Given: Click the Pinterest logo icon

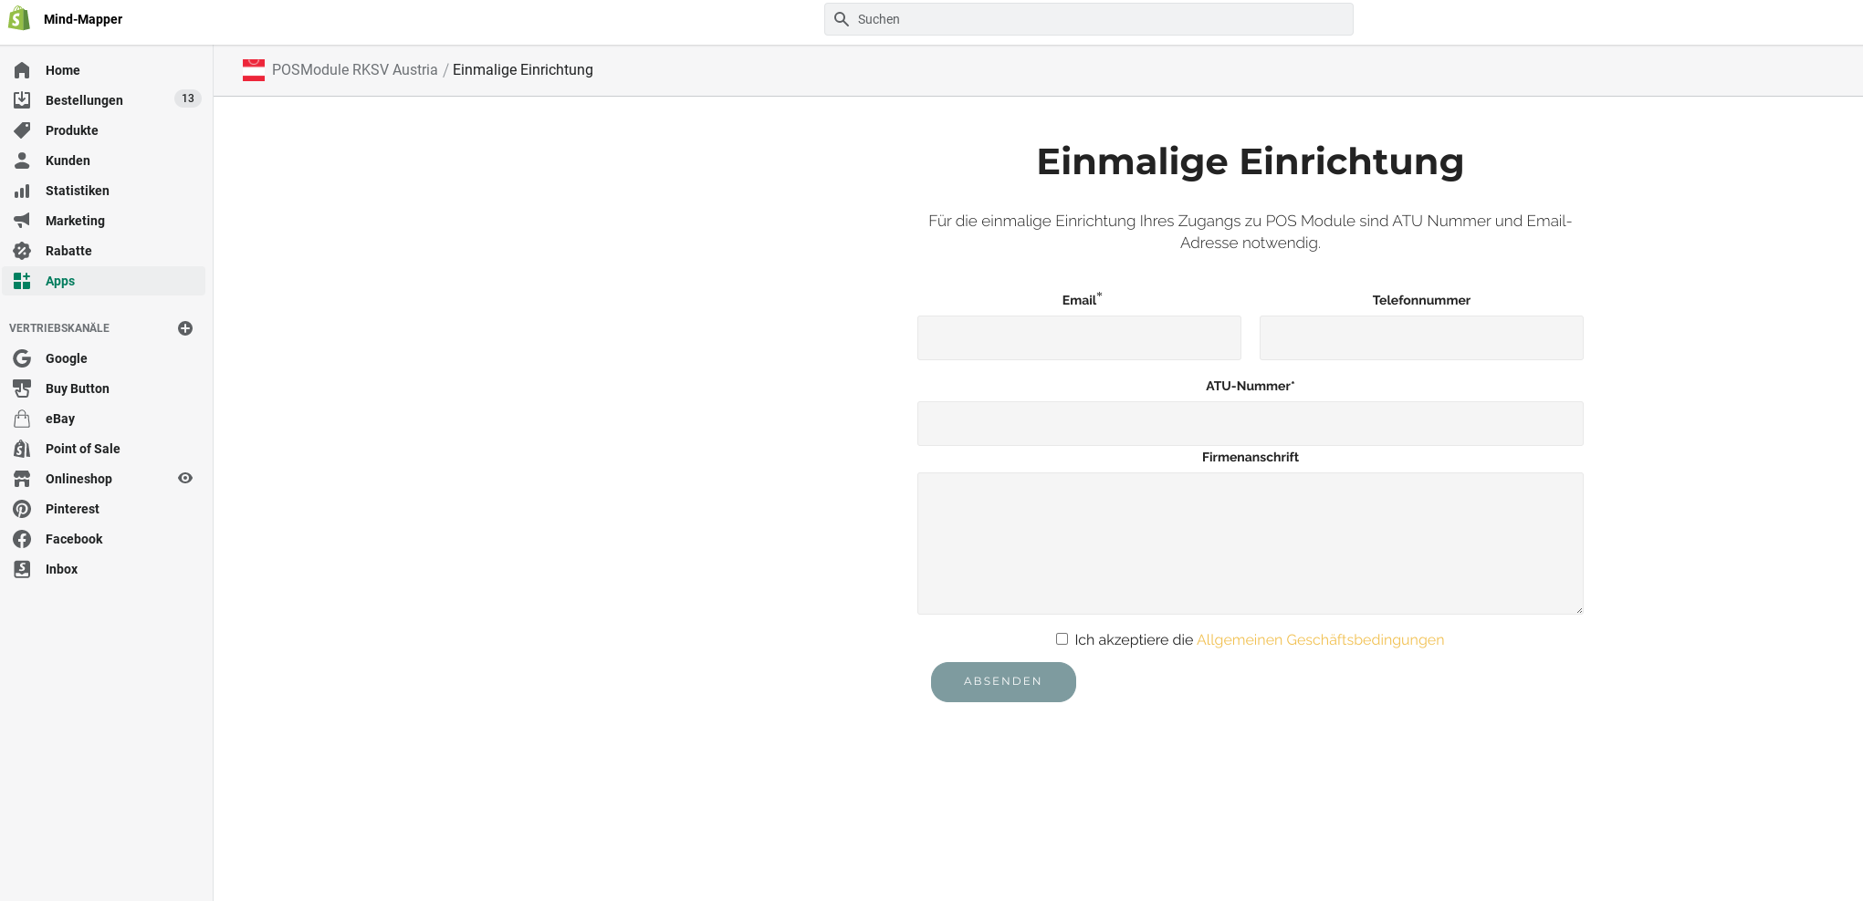Looking at the screenshot, I should click(x=22, y=509).
